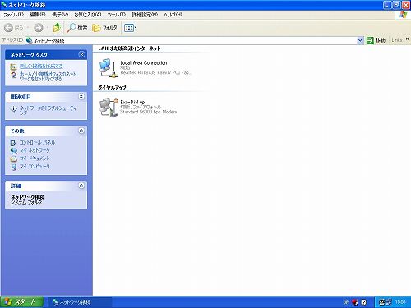
Task: Open the Edit menu
Action: click(38, 15)
